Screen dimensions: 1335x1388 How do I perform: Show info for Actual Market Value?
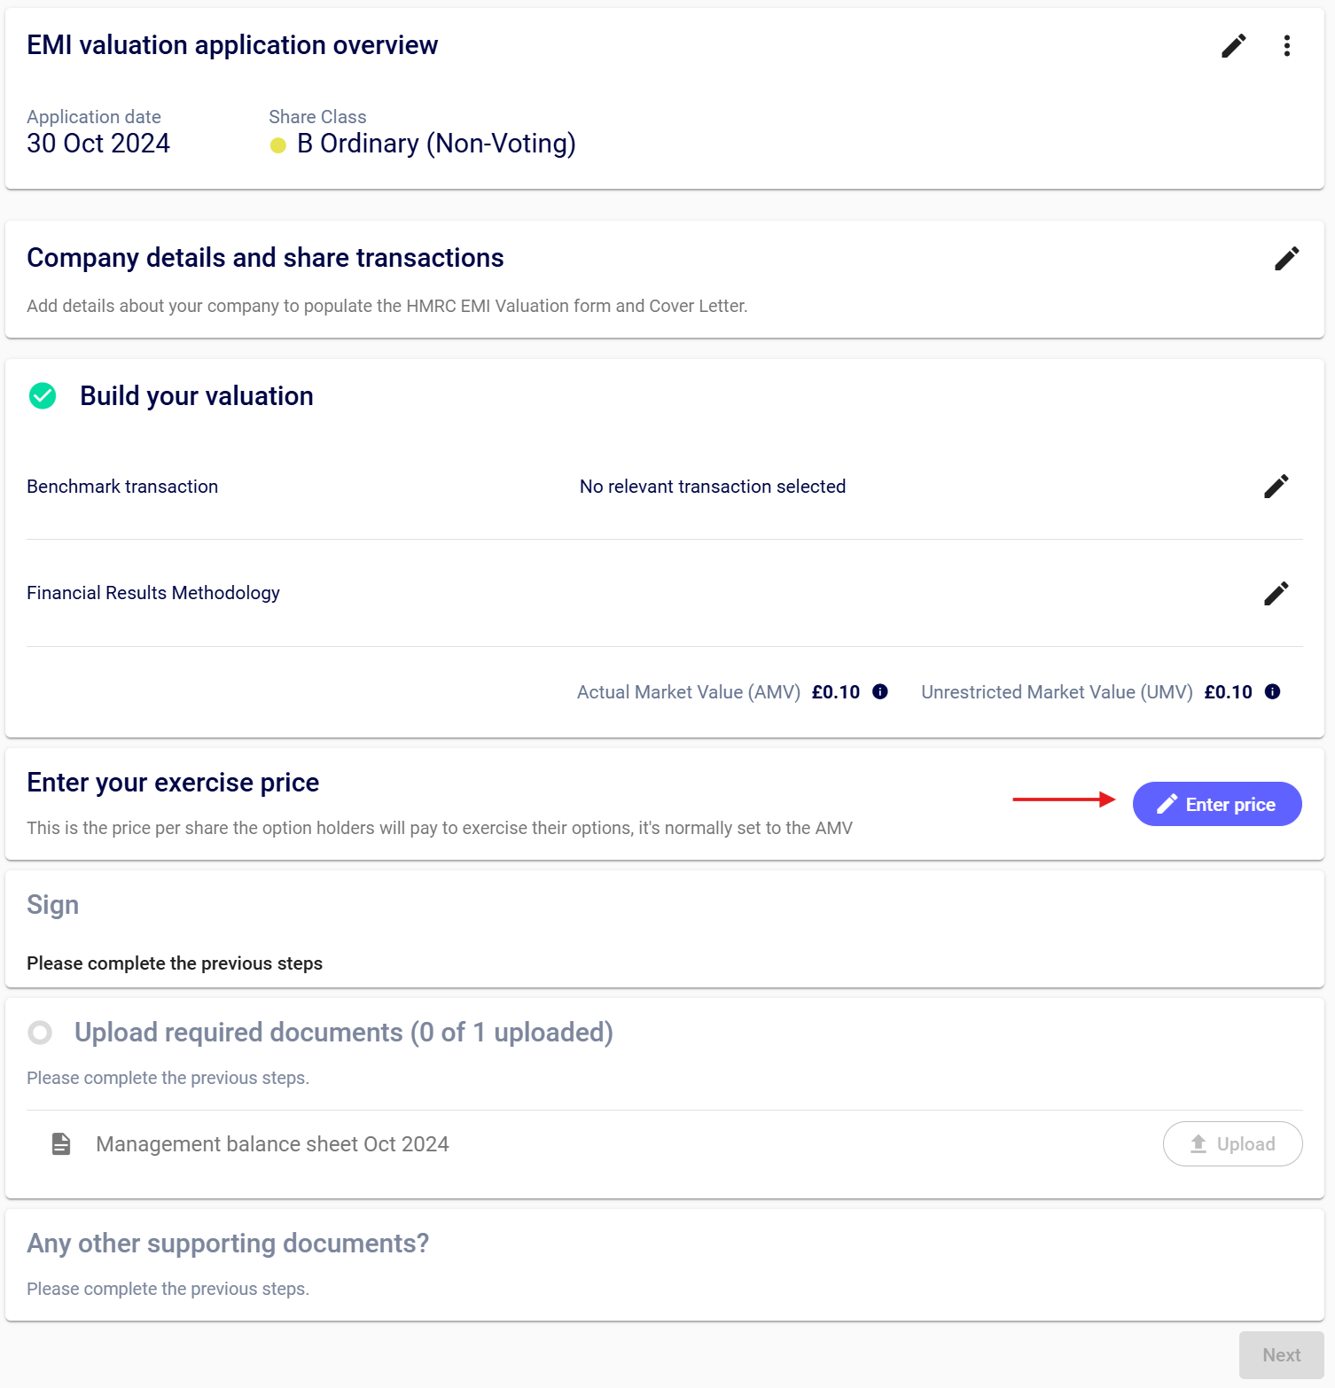tap(880, 691)
